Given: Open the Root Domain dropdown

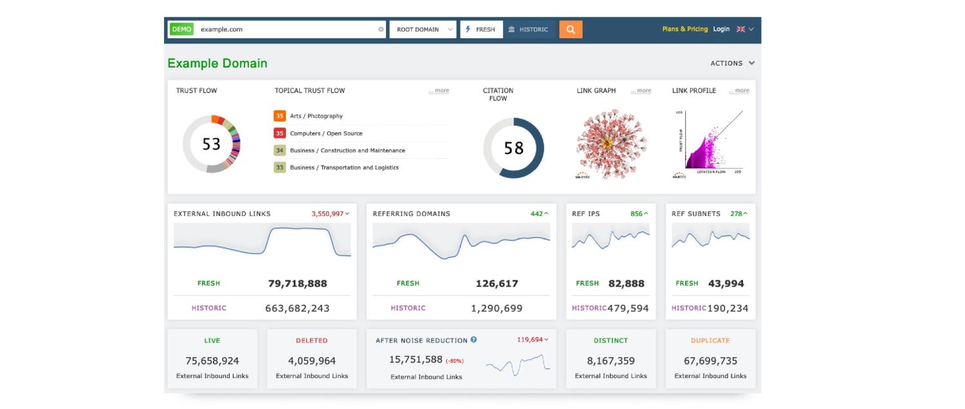Looking at the screenshot, I should 423,29.
